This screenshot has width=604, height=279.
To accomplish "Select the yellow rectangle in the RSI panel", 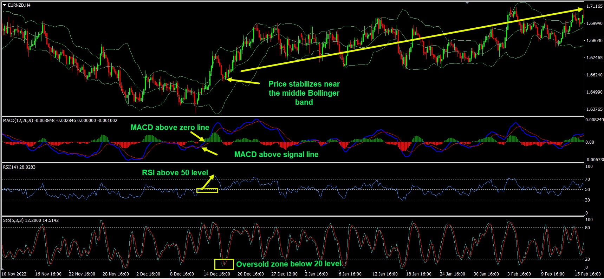I will 207,190.
